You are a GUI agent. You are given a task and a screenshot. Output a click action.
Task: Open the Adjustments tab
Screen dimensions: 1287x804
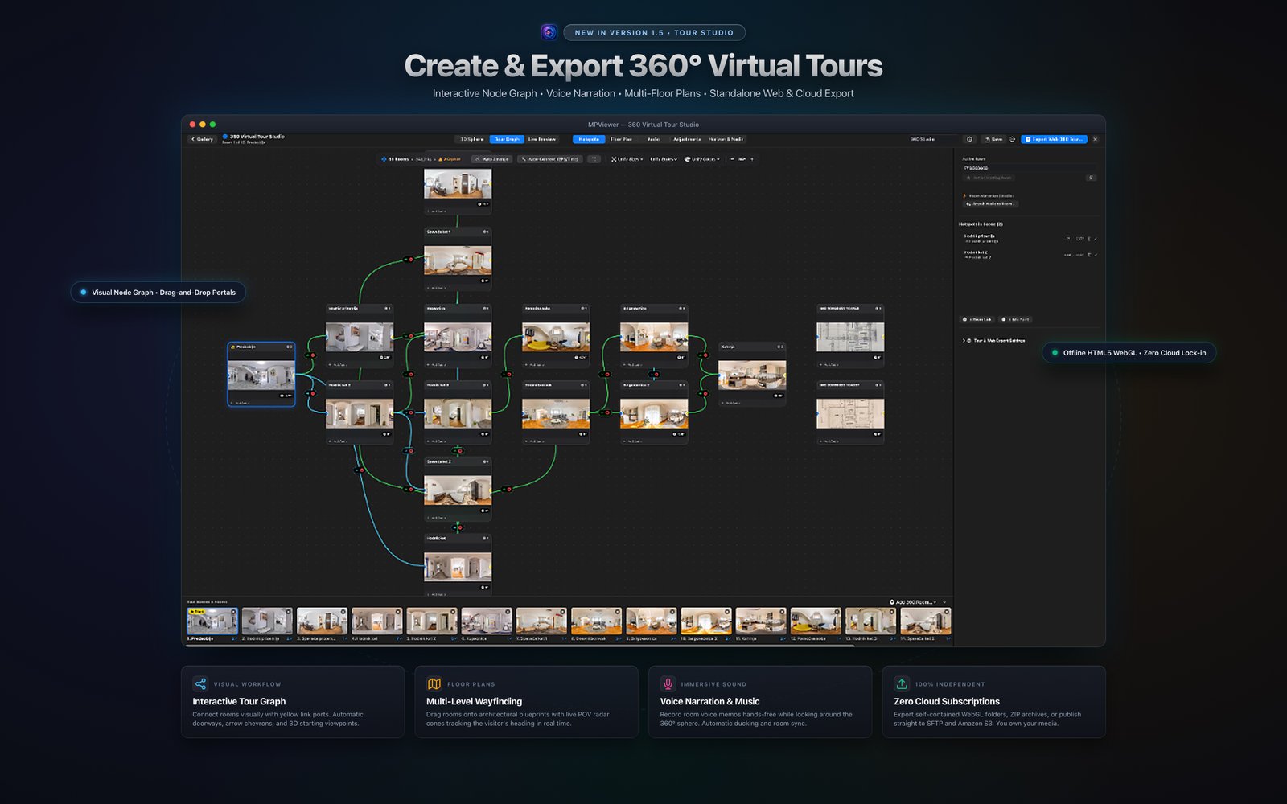(687, 139)
